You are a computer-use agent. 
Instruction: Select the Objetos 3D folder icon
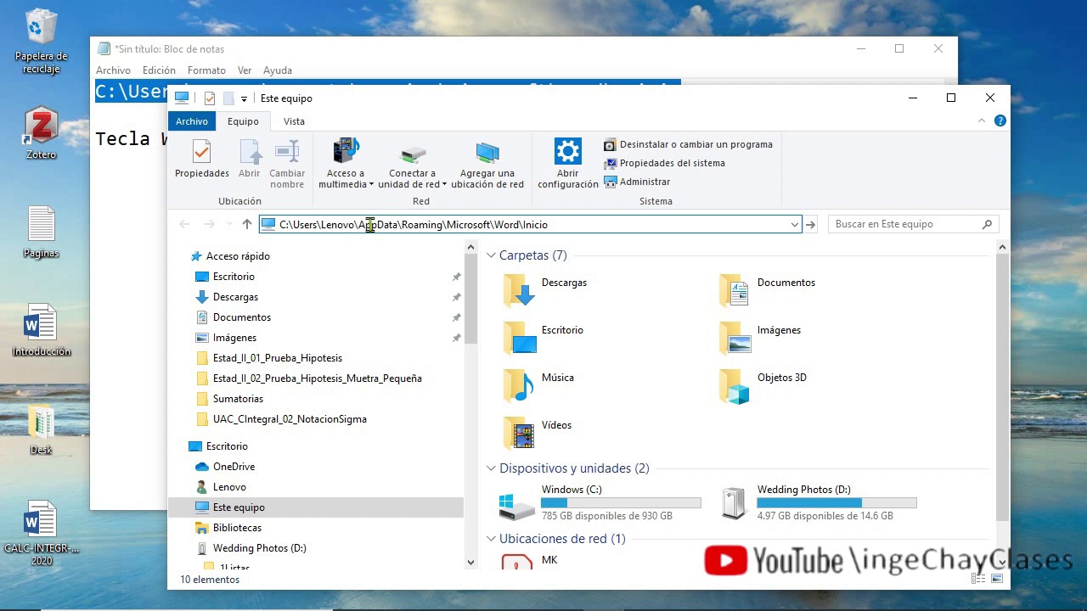(735, 385)
